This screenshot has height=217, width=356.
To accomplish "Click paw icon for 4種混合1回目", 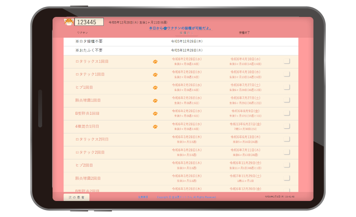I will coord(155,126).
